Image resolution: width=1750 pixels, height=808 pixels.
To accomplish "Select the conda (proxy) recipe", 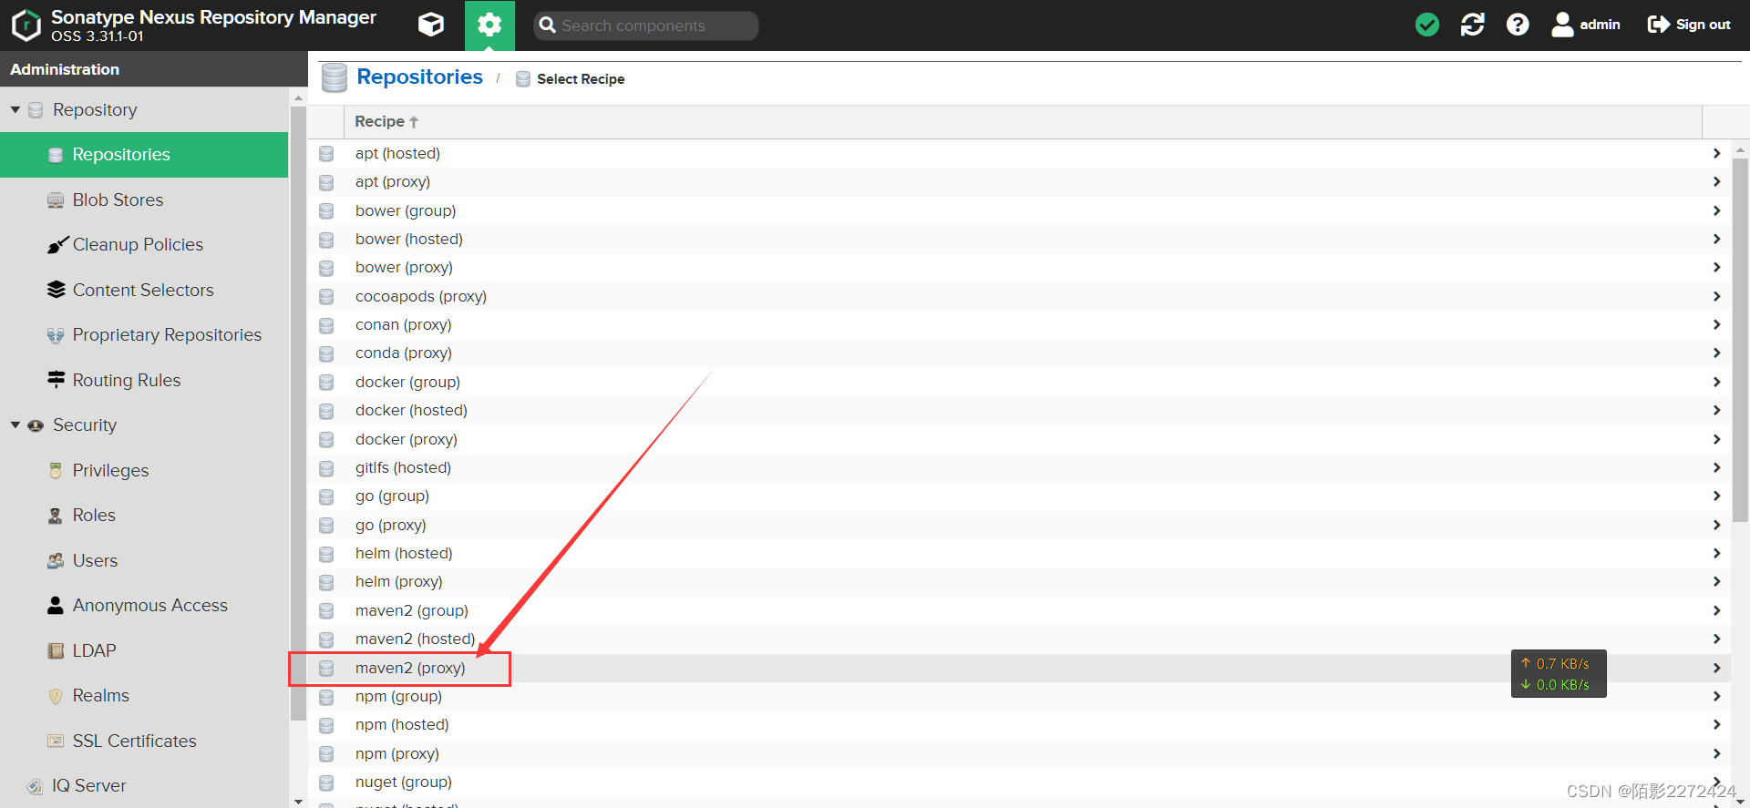I will pos(1019,353).
